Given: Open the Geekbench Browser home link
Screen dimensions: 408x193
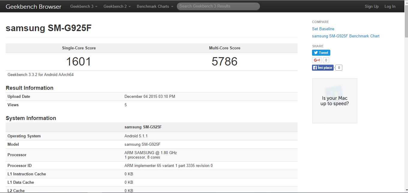Looking at the screenshot, I should click(x=34, y=6).
